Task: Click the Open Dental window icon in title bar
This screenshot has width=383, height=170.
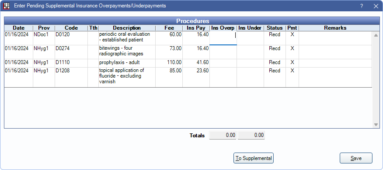Action: [x=6, y=6]
